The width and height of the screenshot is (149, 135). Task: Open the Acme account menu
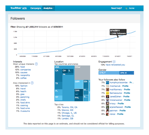tap(132, 8)
